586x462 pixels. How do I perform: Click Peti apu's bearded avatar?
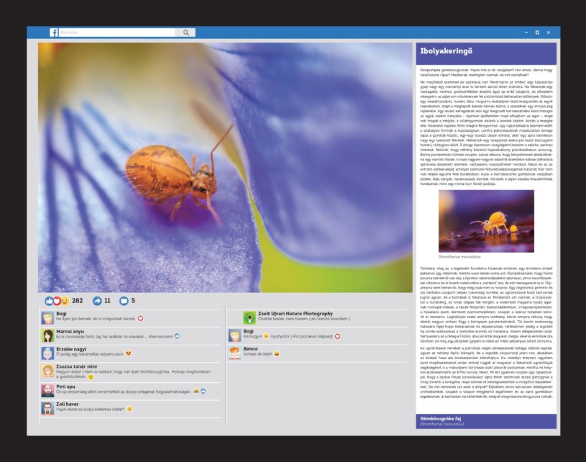point(47,390)
